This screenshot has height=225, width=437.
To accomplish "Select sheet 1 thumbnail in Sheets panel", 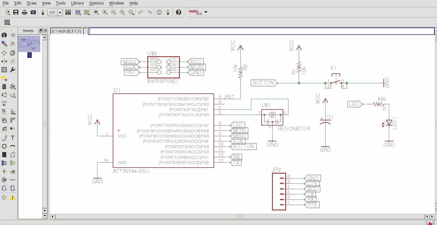I will point(29,44).
